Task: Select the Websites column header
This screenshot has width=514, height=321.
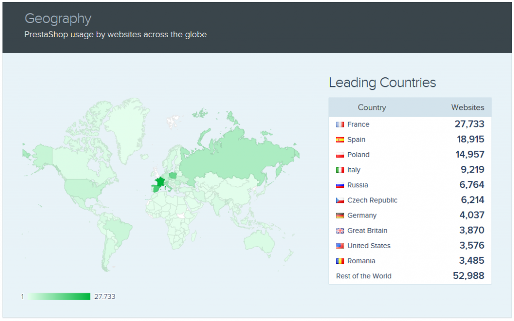Action: point(467,108)
